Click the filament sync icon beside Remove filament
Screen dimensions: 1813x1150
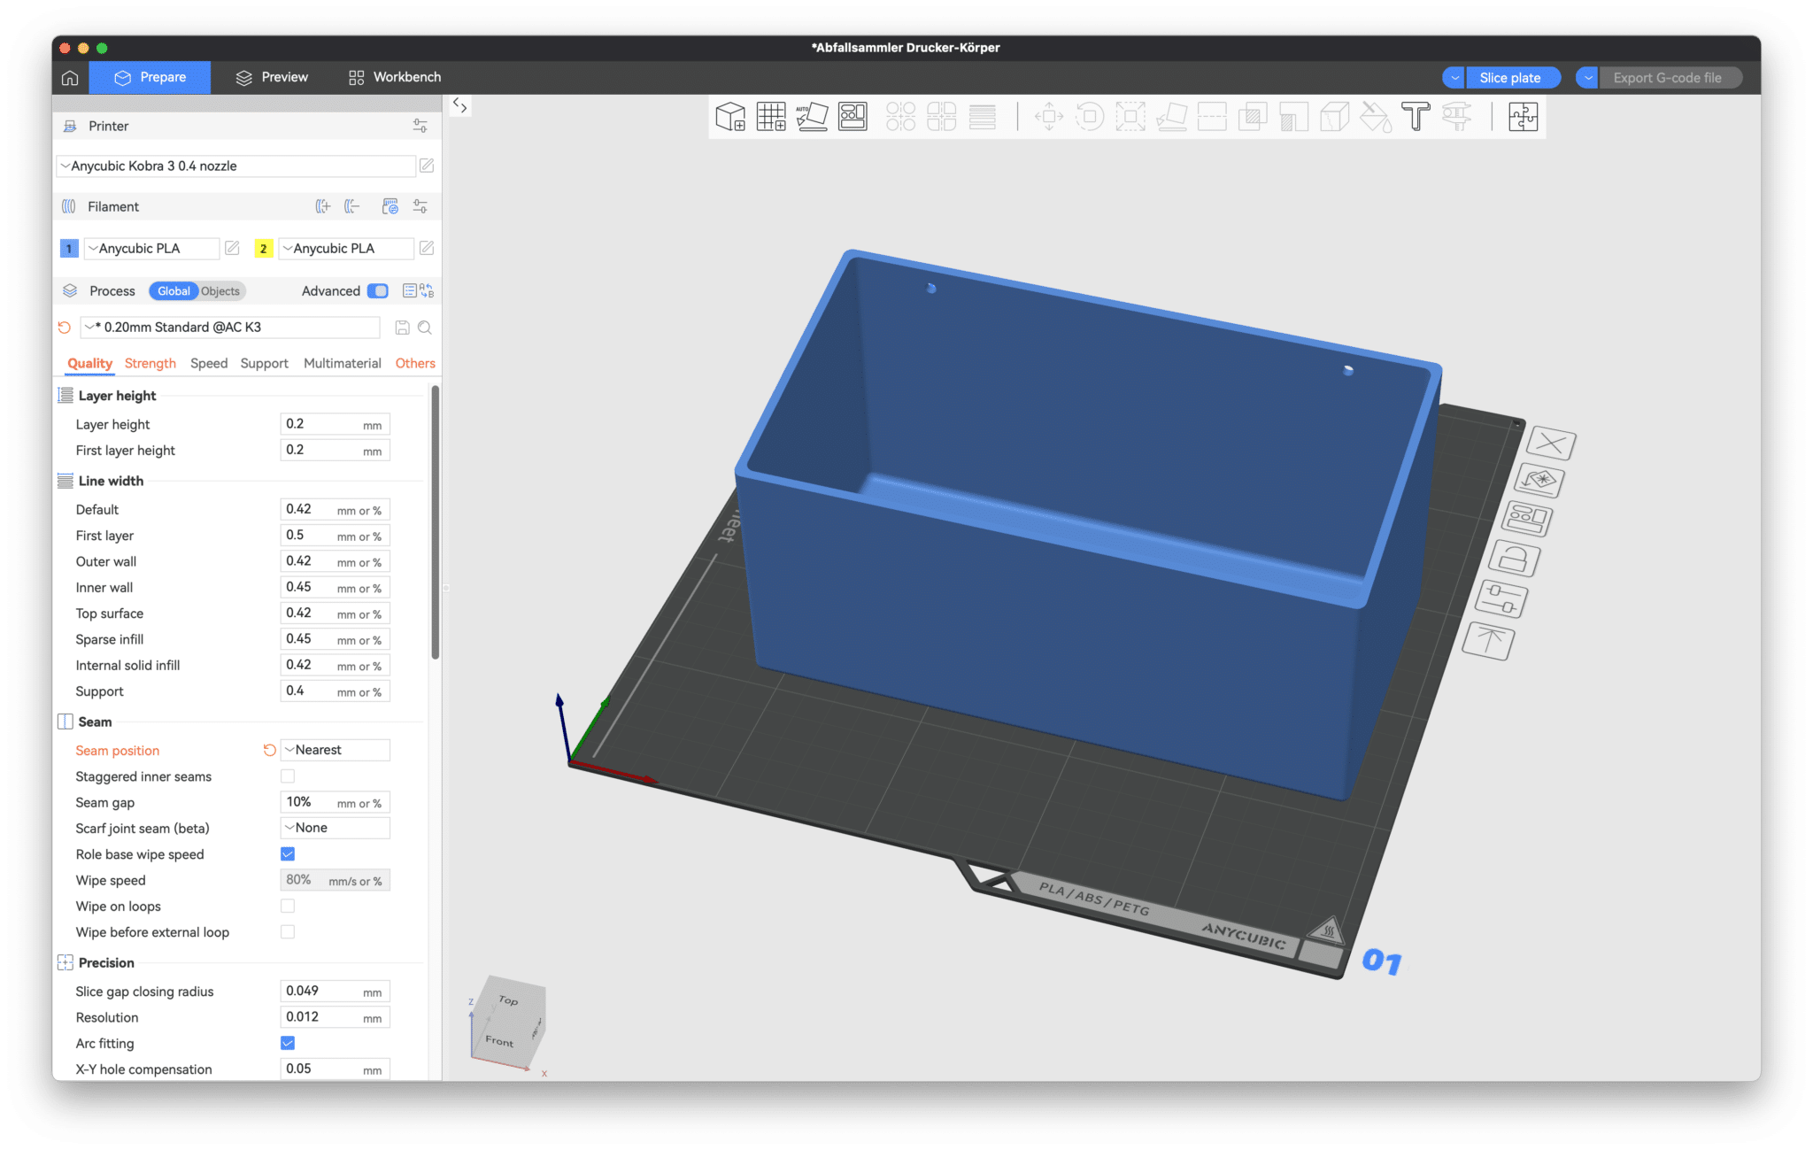pos(390,206)
